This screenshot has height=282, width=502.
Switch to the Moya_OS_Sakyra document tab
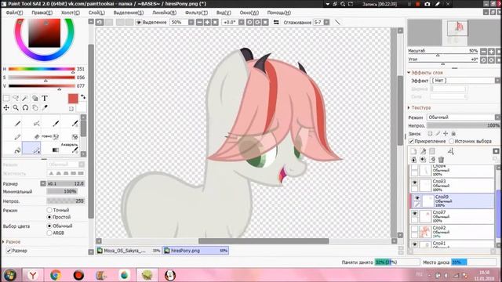point(129,251)
